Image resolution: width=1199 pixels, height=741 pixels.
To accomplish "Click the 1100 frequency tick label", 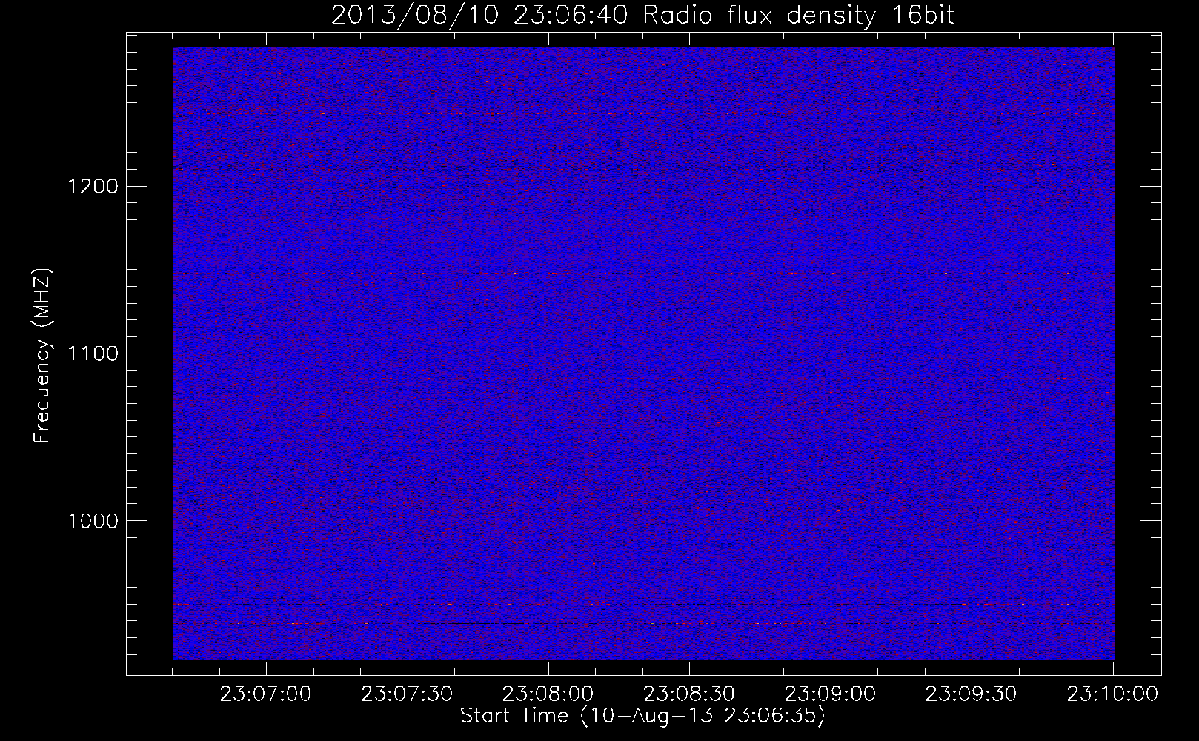I will (93, 353).
